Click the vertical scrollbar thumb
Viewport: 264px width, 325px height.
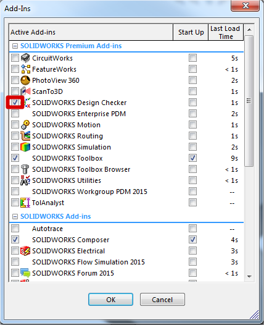(249, 101)
